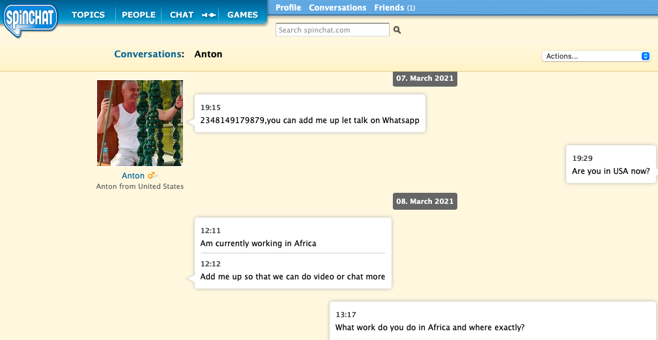The image size is (658, 340).
Task: Click the text 'Anton from United States'
Action: click(x=139, y=186)
